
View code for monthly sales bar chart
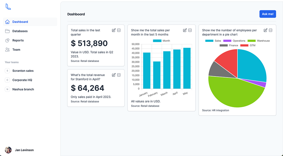coord(190,30)
